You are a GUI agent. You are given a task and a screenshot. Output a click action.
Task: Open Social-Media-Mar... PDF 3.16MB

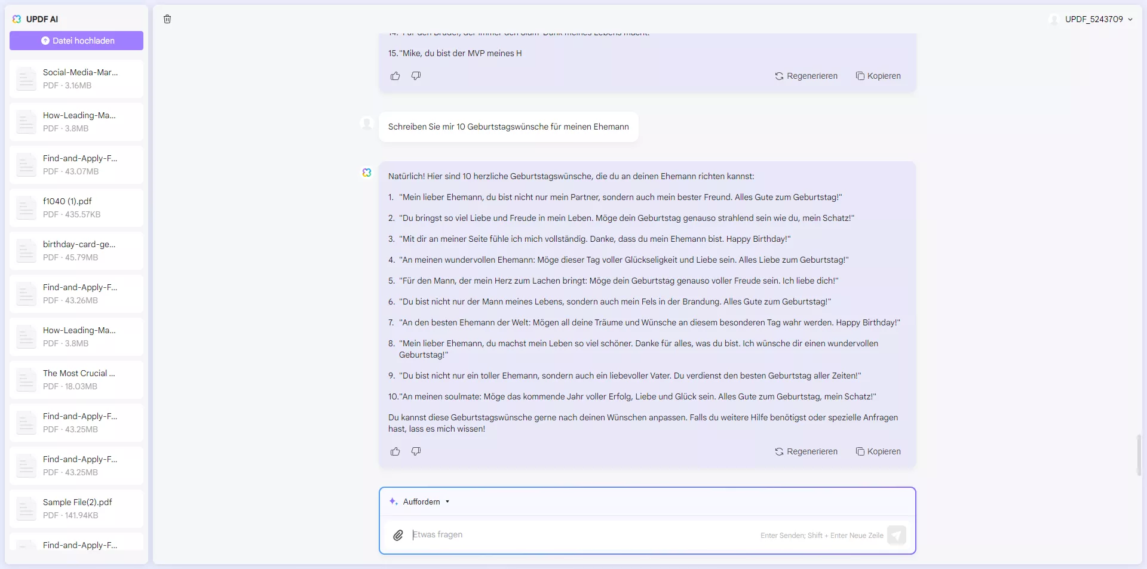[x=76, y=79]
